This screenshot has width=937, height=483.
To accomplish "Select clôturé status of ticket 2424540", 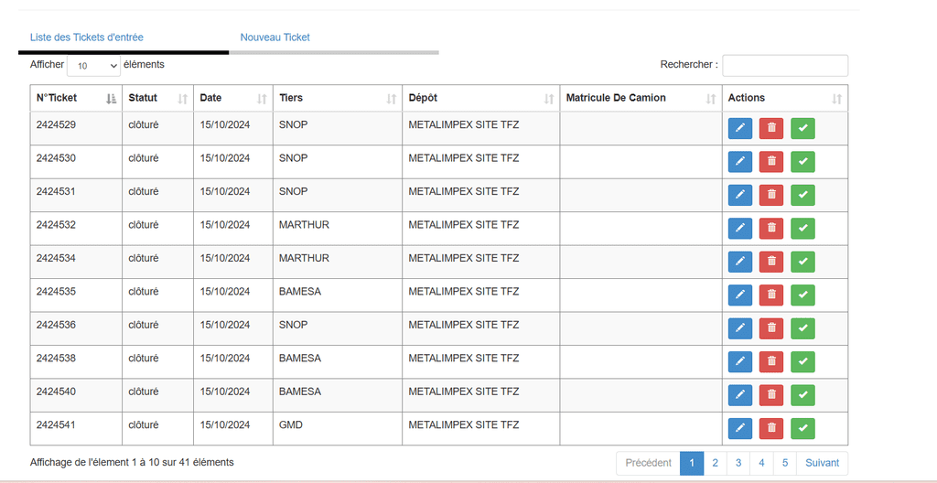I will click(x=157, y=395).
